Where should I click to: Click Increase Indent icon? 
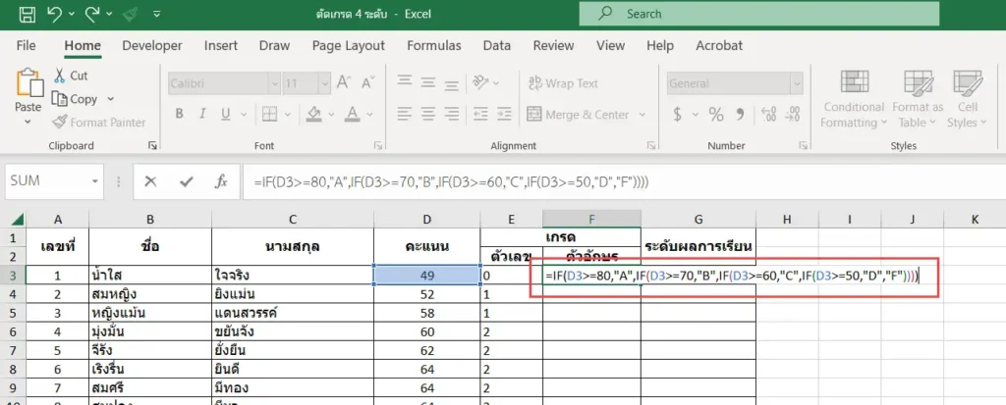[x=504, y=114]
